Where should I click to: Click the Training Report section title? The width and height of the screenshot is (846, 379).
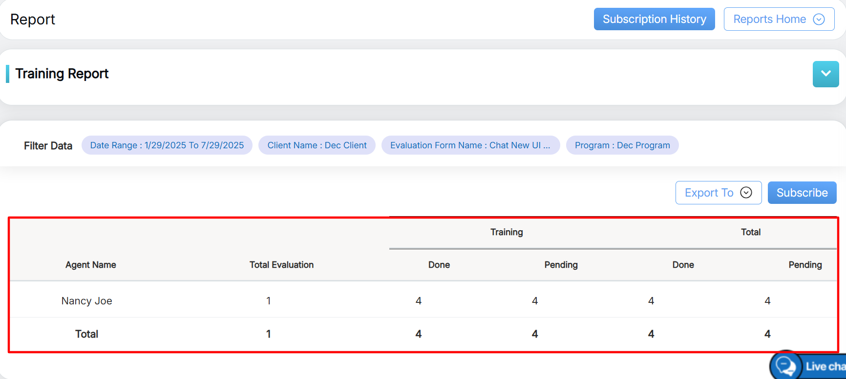coord(62,74)
